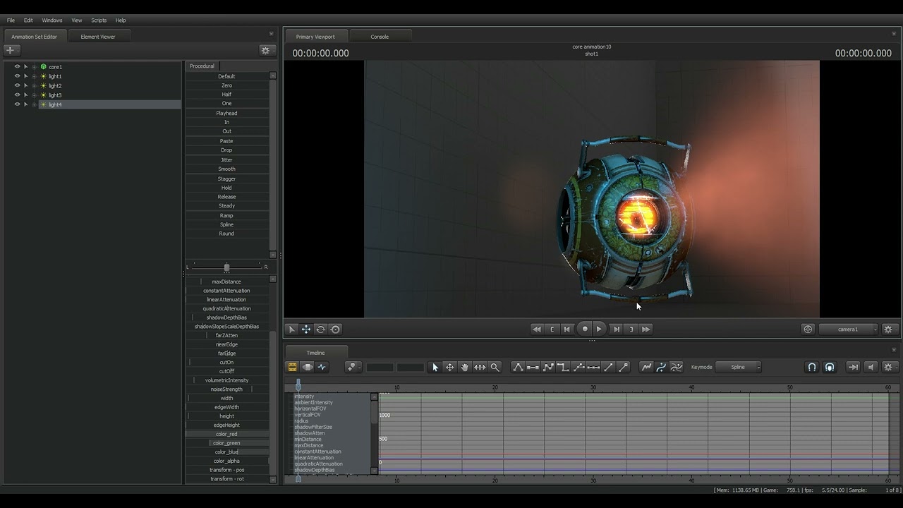Click the add animation set plus button
Image resolution: width=903 pixels, height=508 pixels.
[x=11, y=50]
